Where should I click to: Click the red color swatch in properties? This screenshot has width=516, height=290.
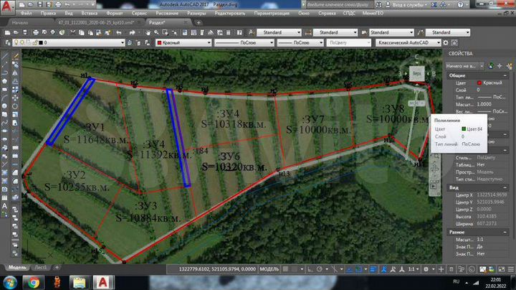click(479, 83)
